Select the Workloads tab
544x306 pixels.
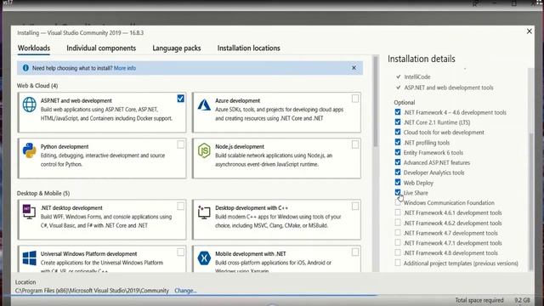coord(34,48)
